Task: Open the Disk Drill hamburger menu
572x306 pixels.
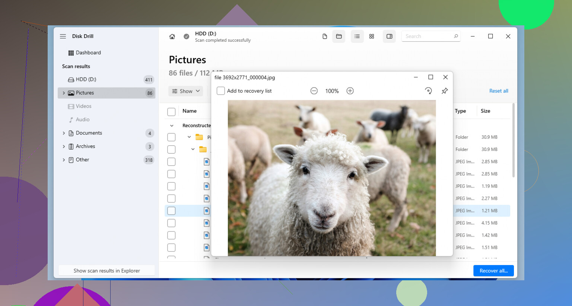Action: [x=63, y=36]
